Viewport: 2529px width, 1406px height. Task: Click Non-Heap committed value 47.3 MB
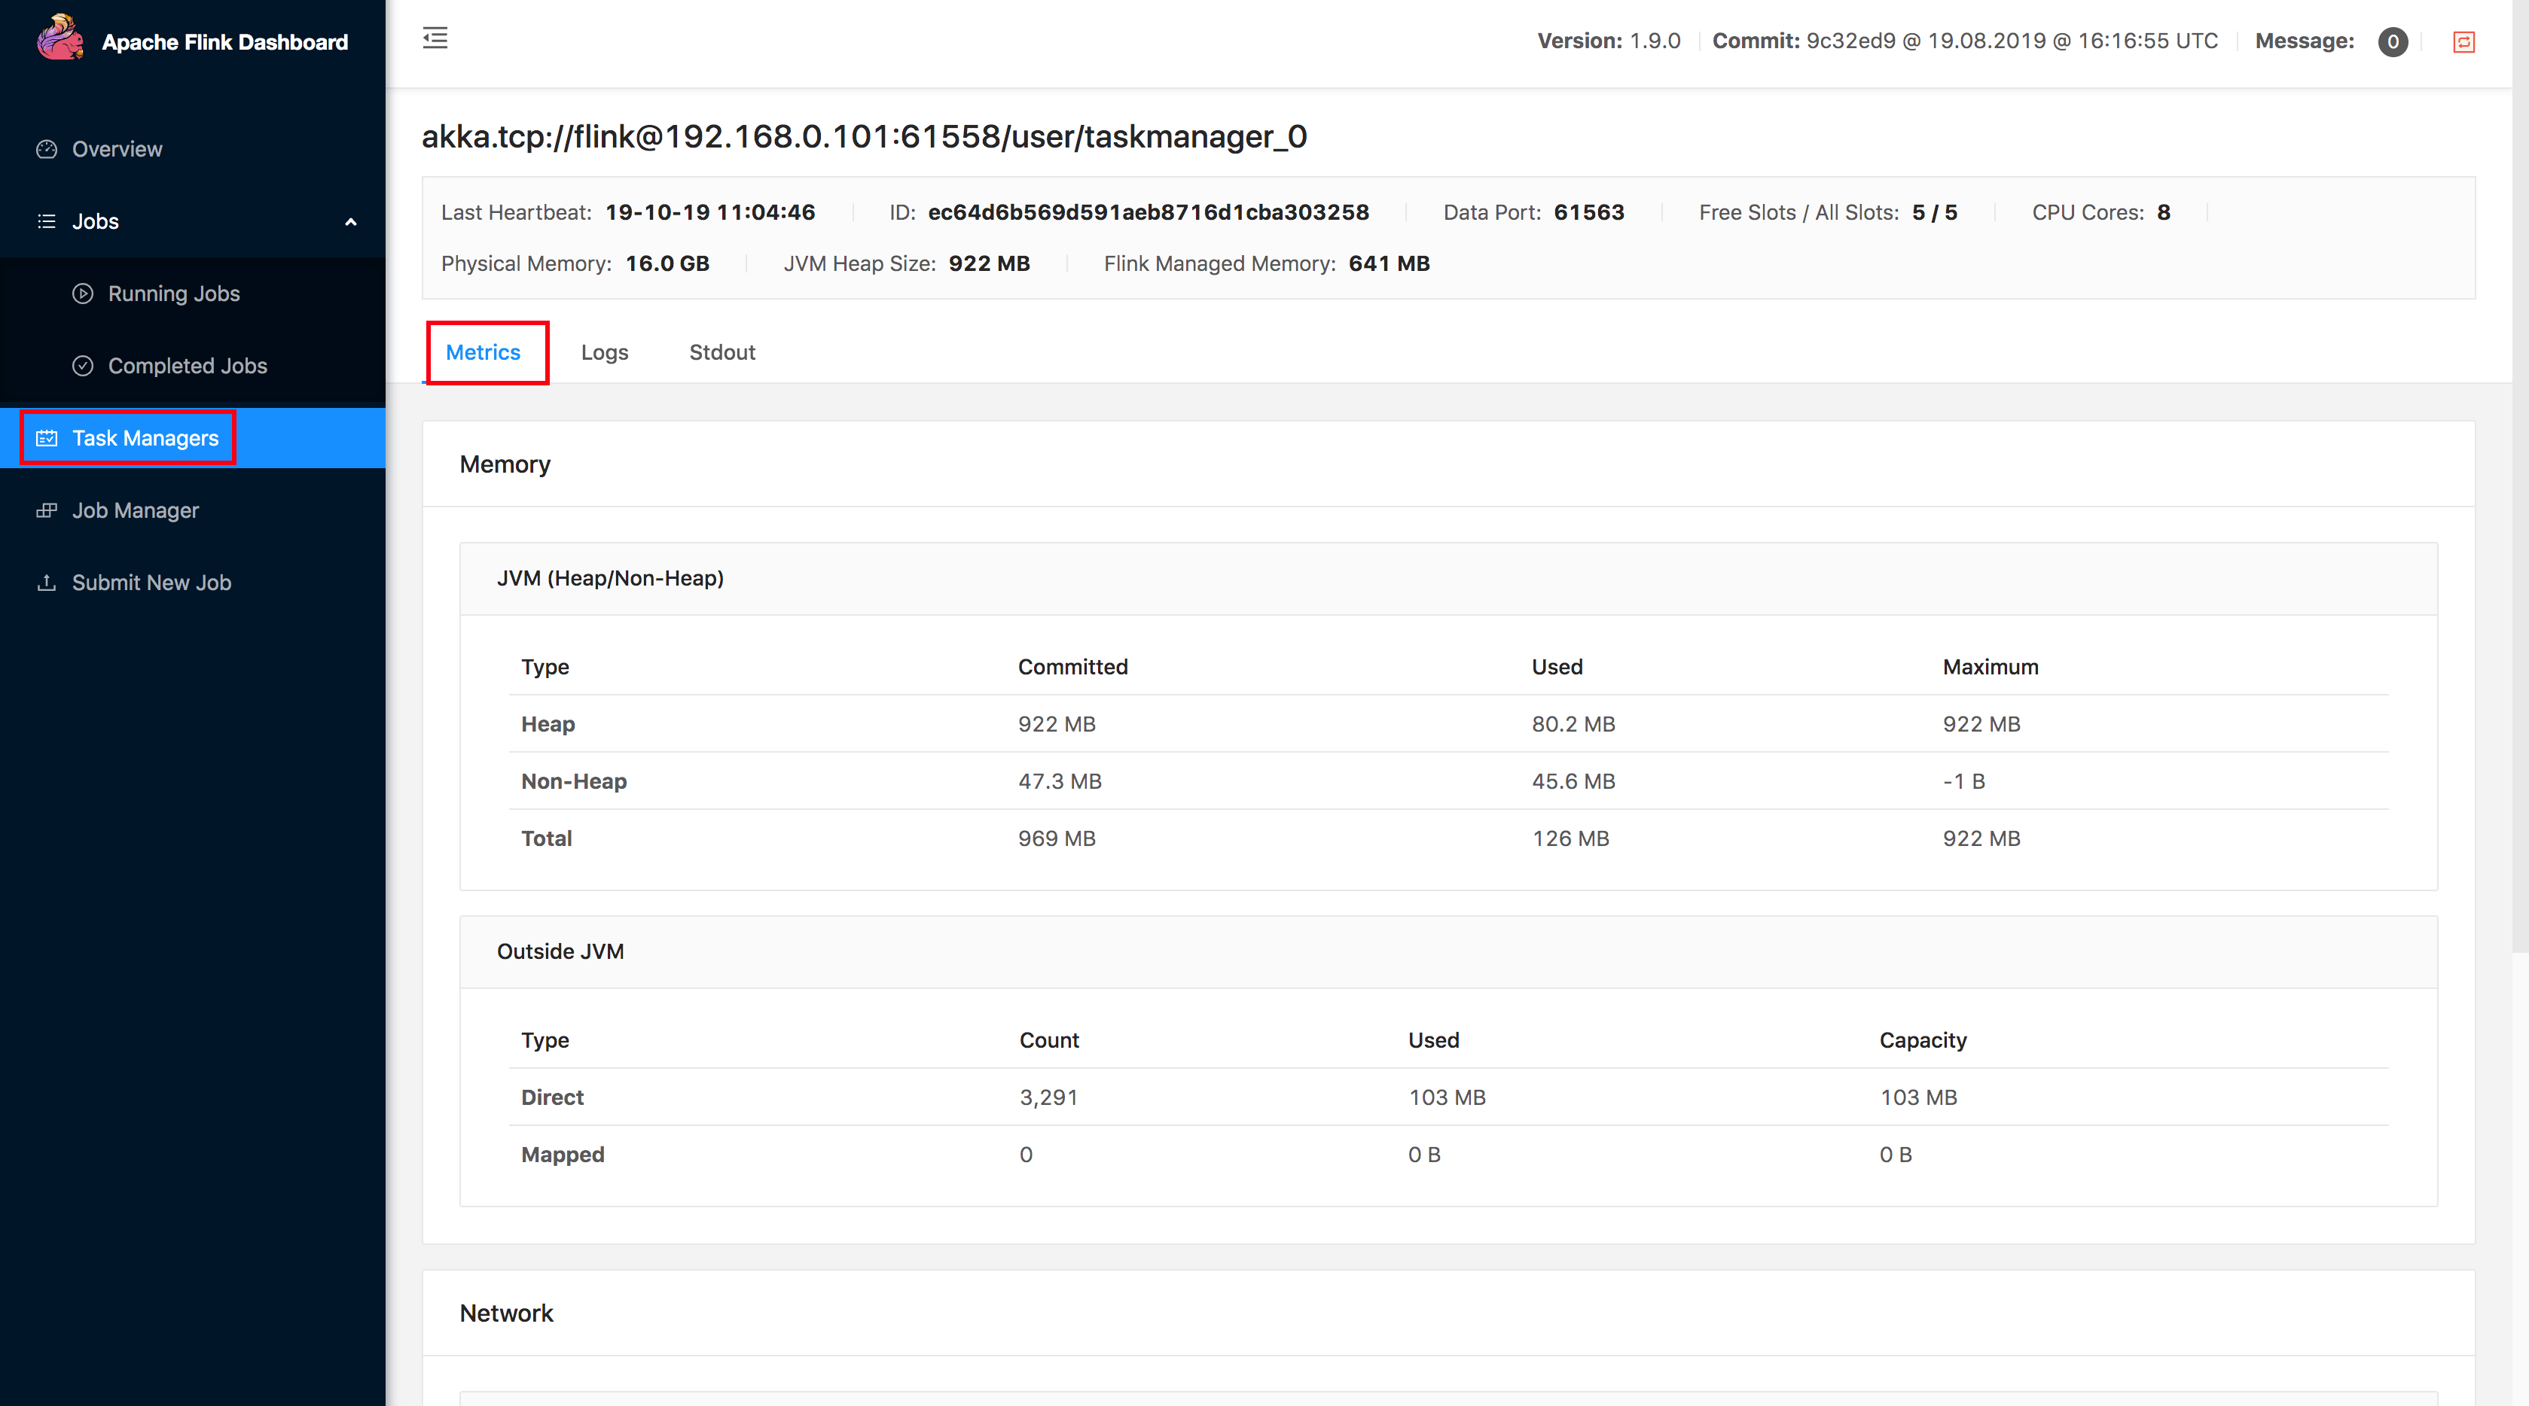pos(1060,781)
